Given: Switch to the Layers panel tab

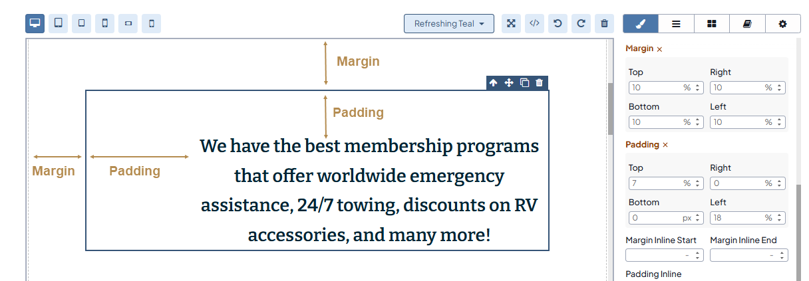Looking at the screenshot, I should click(676, 23).
